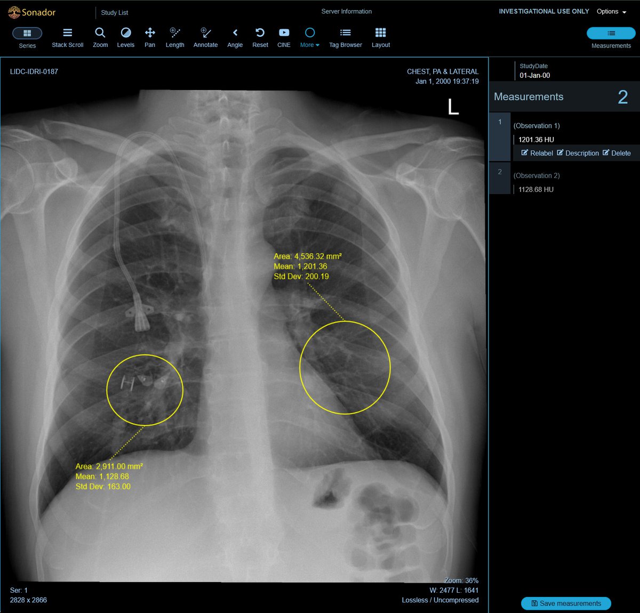This screenshot has width=640, height=613.
Task: Activate the Angle measurement tool
Action: point(235,35)
